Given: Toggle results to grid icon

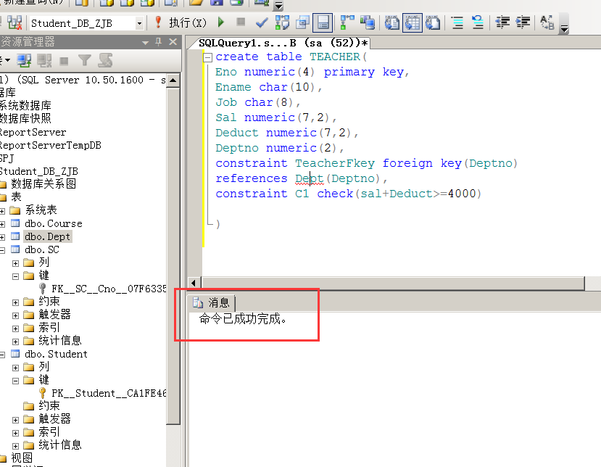Looking at the screenshot, I should coord(413,22).
